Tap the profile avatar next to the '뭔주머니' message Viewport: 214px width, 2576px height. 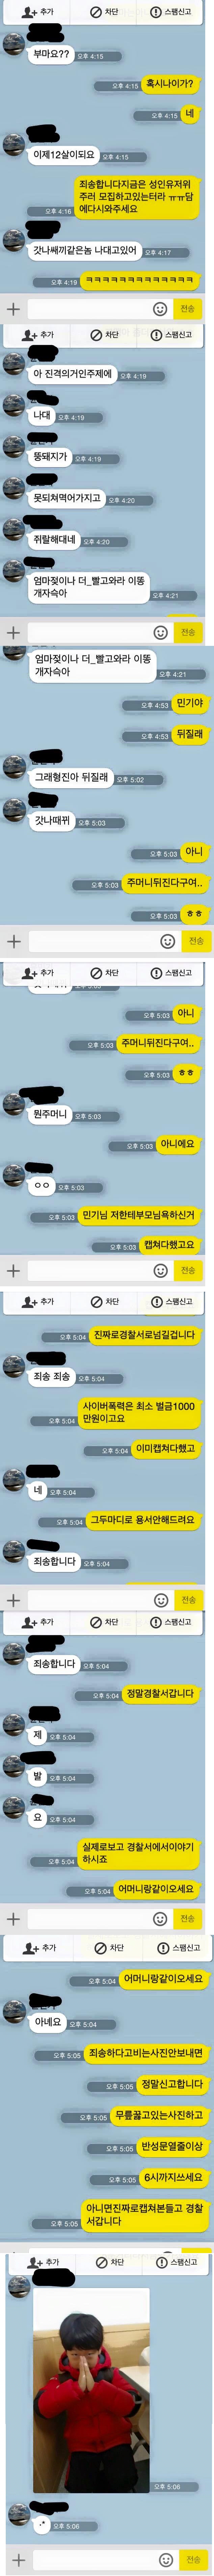coord(14,1105)
